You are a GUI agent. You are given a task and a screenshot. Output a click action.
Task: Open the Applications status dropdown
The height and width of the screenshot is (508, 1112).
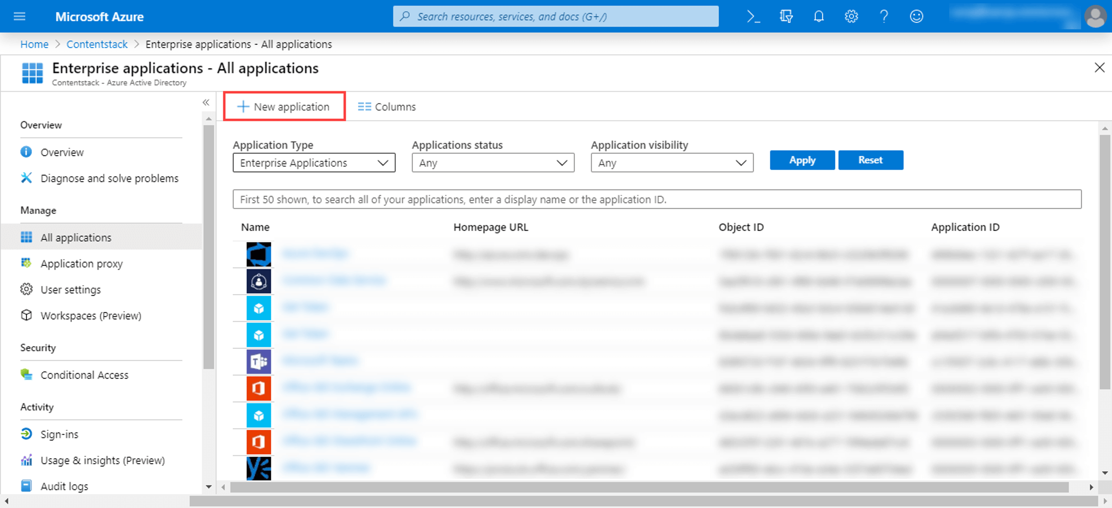click(x=493, y=163)
